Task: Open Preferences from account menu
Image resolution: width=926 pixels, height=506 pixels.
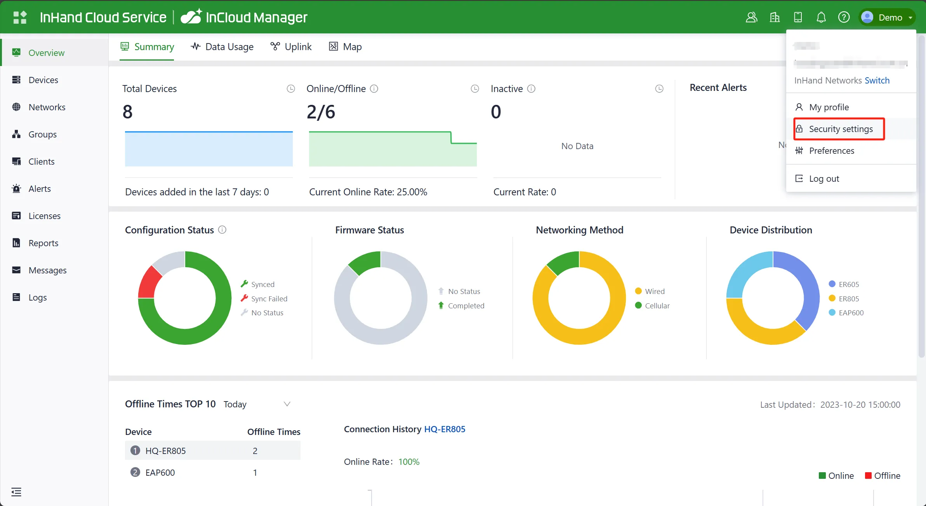Action: [x=851, y=150]
